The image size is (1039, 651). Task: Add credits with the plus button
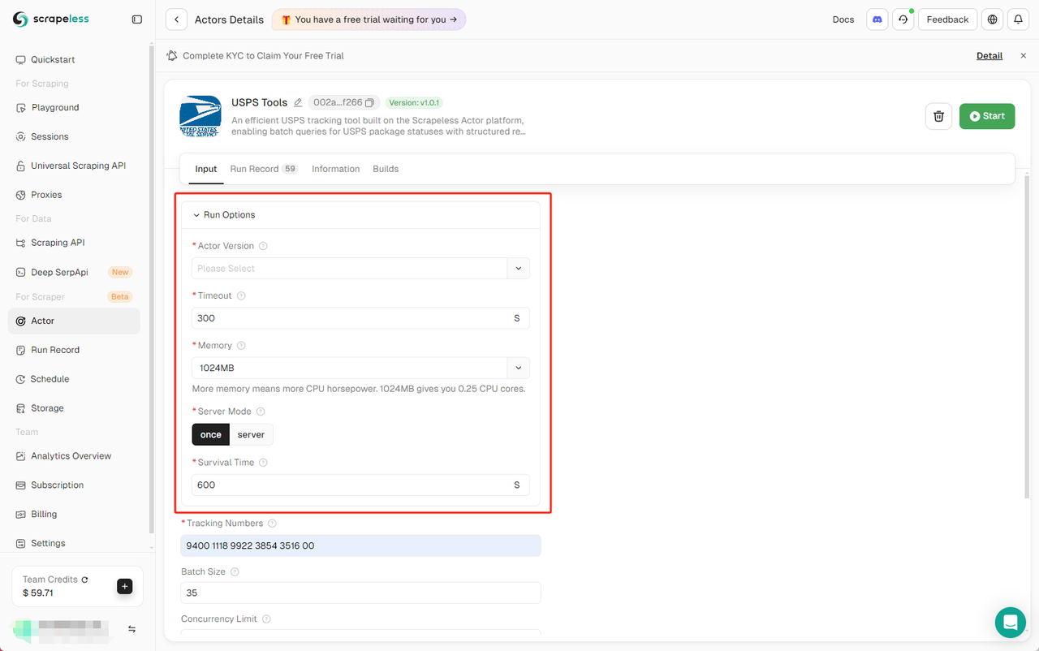pos(124,586)
